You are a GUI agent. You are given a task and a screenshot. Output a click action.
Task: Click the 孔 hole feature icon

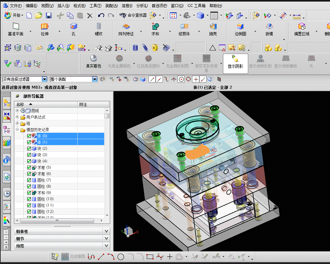(74, 29)
